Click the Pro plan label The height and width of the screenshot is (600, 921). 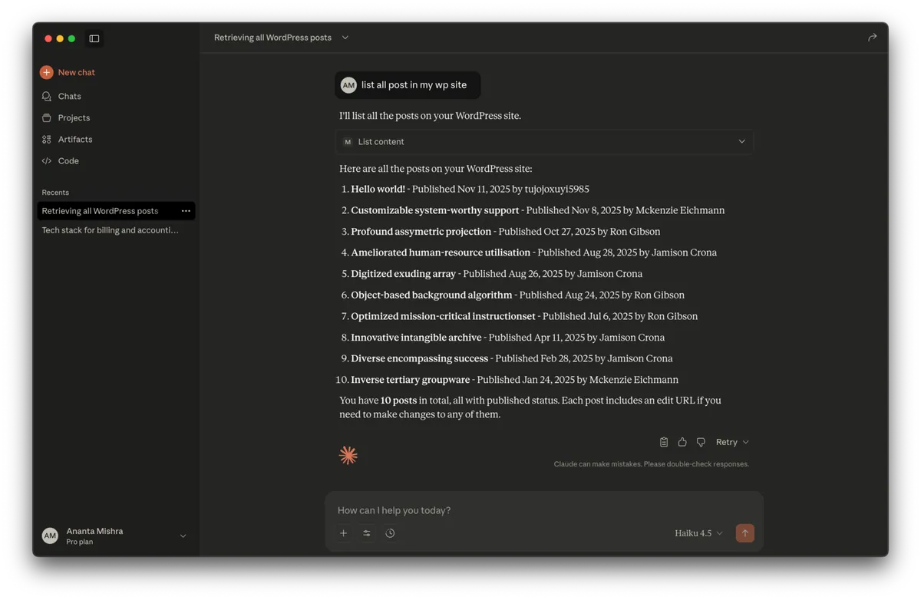point(80,542)
